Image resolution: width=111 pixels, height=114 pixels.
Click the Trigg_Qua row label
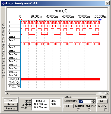tap(14, 86)
